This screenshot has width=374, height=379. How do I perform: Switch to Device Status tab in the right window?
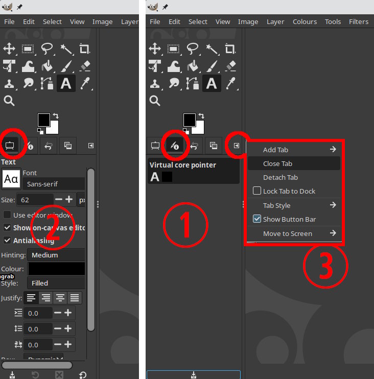[x=175, y=146]
